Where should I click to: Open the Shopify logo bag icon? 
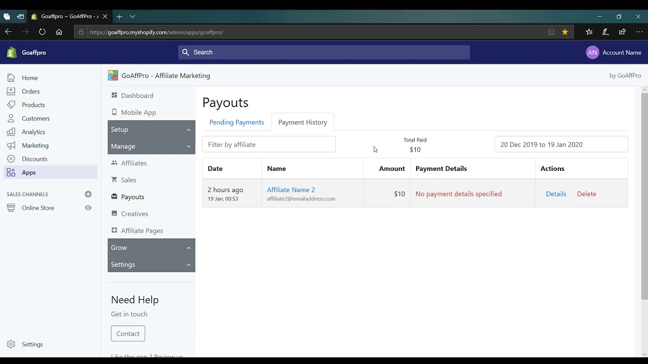(12, 53)
